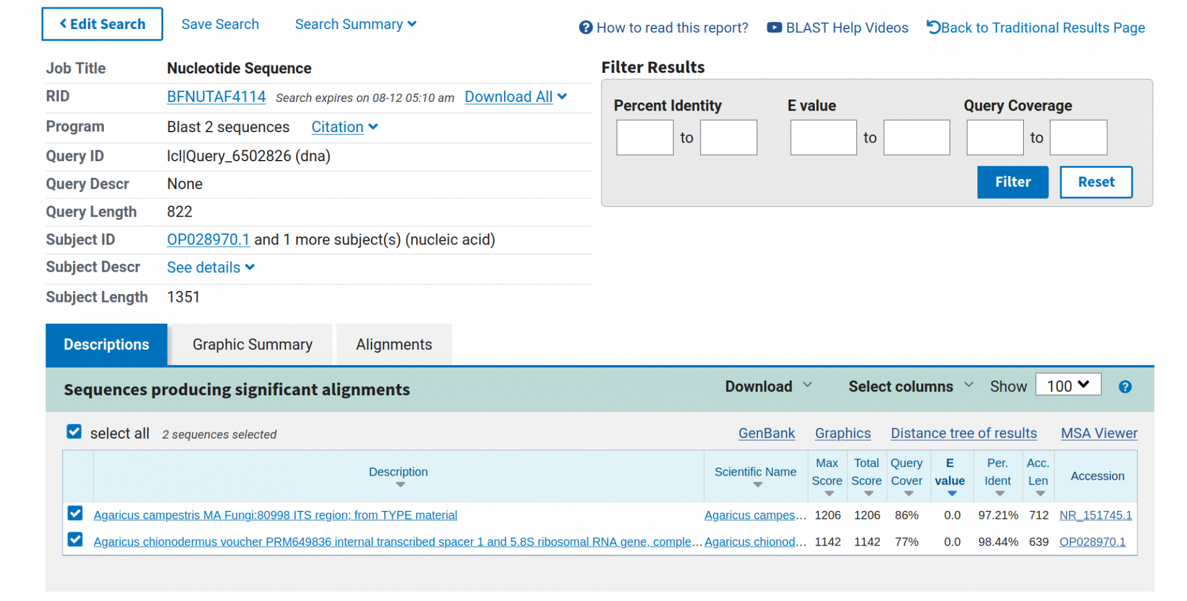1187x601 pixels.
Task: Expand See details for Subject Descr
Action: [x=210, y=267]
